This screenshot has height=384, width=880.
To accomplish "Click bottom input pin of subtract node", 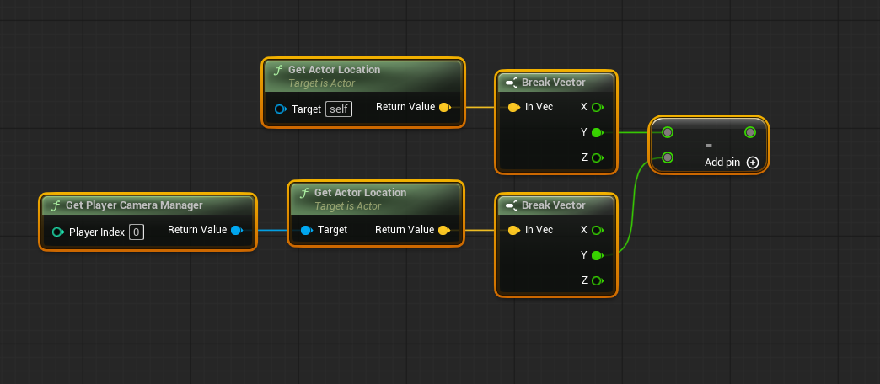I will (x=668, y=157).
